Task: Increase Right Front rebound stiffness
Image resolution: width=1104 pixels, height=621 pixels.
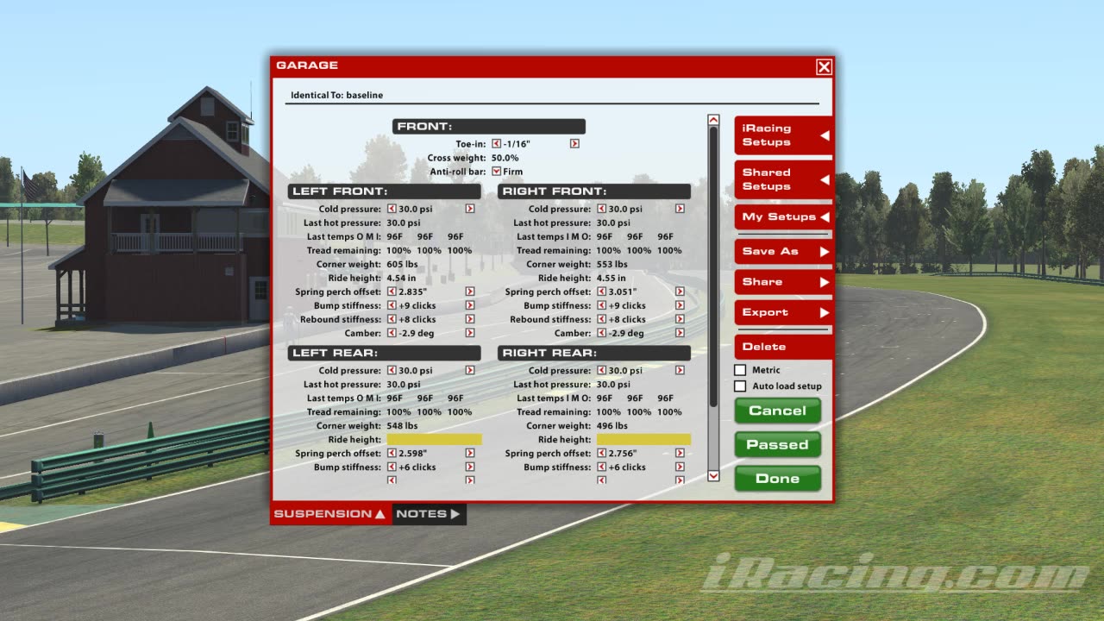Action: coord(680,319)
